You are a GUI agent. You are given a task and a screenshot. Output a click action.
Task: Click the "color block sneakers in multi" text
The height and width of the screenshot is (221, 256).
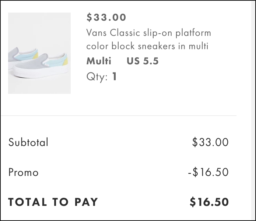tap(147, 46)
